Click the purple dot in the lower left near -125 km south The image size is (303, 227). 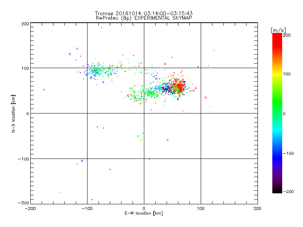[110, 169]
